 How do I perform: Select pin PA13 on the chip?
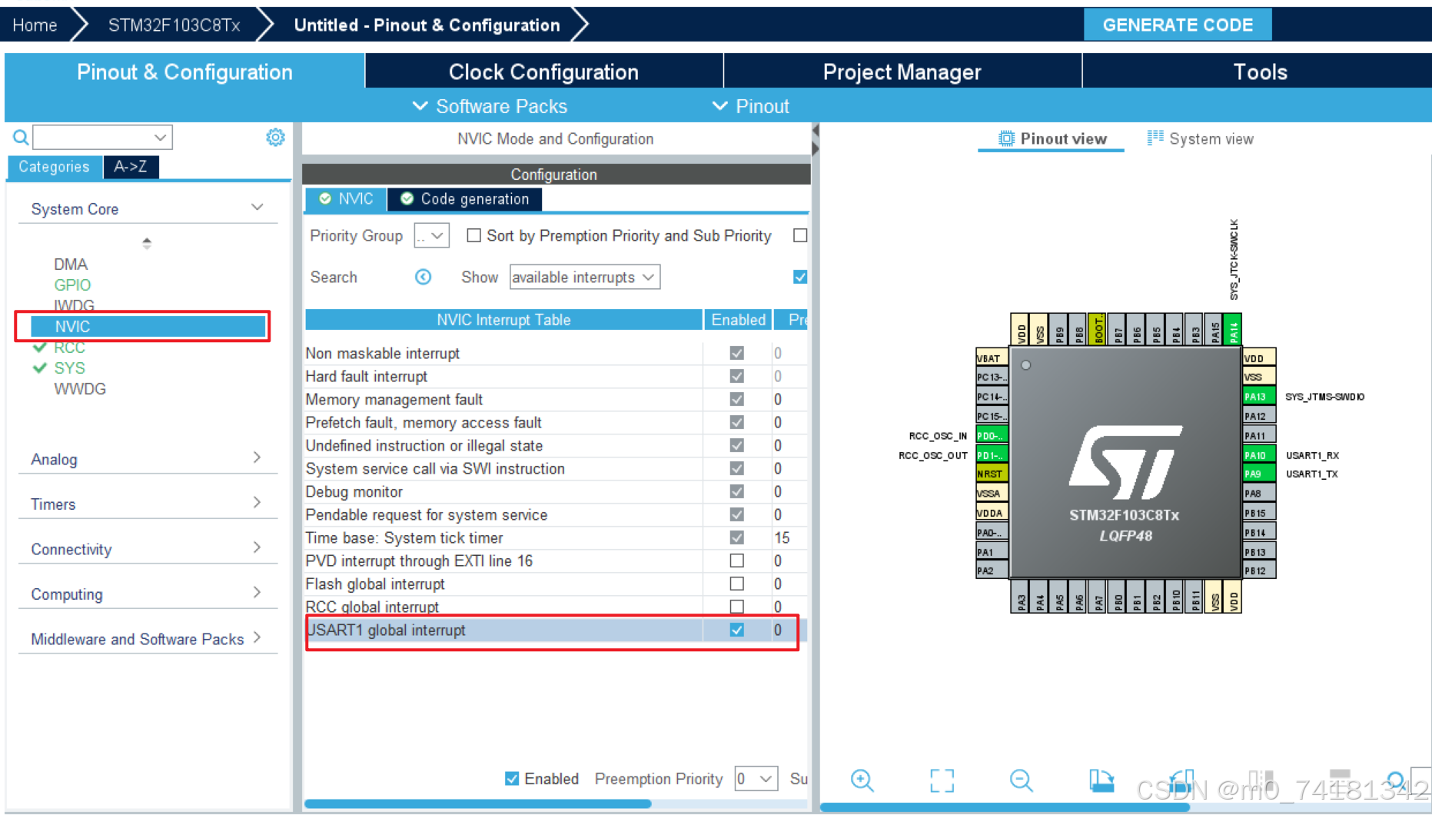[1259, 397]
